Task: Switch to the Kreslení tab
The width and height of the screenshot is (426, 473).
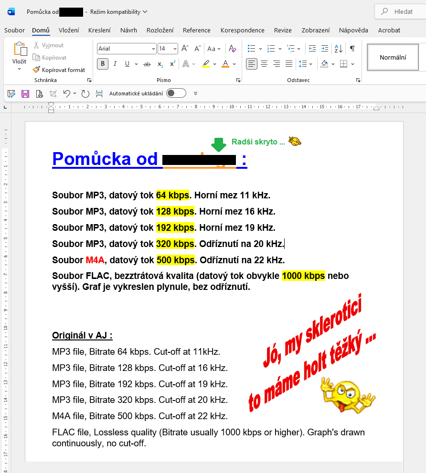Action: [99, 30]
